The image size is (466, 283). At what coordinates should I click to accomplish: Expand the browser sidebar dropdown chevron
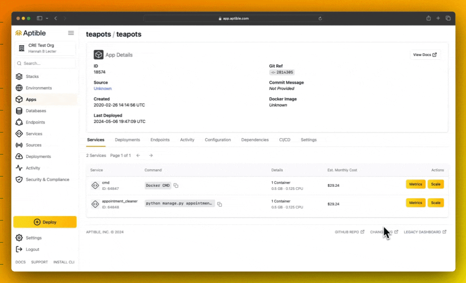[x=47, y=18]
